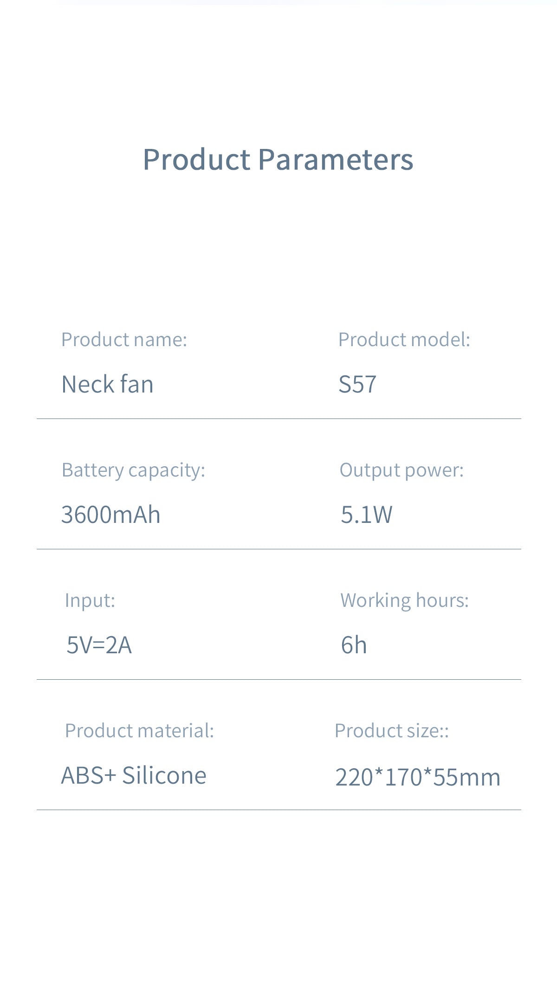Select the 6h value
Screen dimensions: 557x985
click(x=354, y=645)
